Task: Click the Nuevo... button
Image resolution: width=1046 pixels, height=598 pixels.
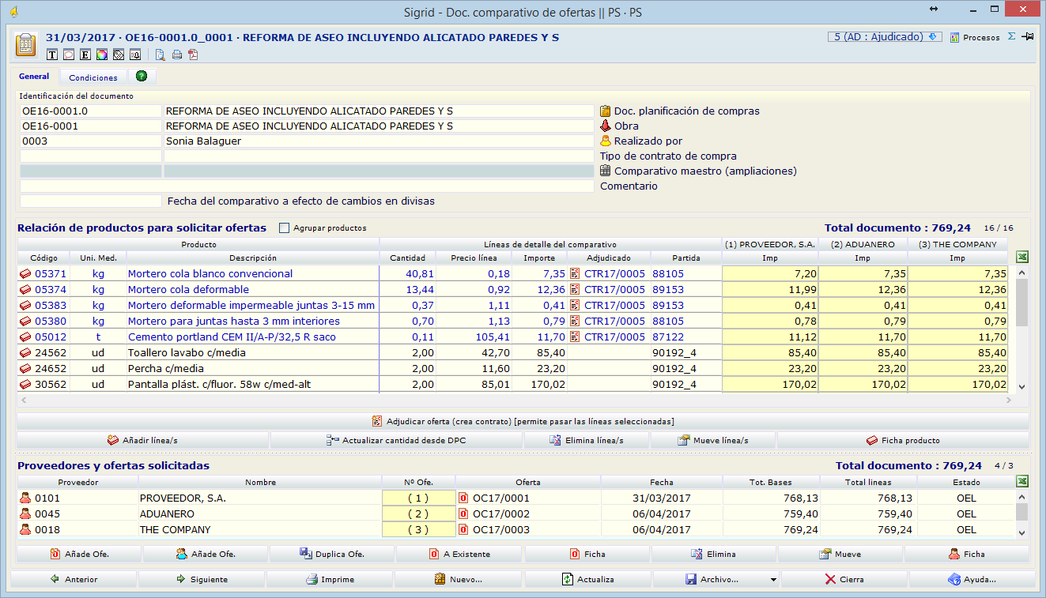Action: click(x=459, y=579)
